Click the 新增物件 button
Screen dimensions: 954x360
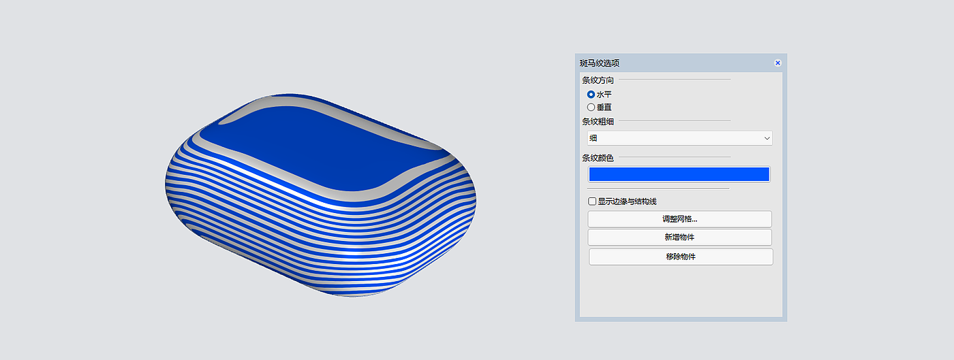pos(679,238)
